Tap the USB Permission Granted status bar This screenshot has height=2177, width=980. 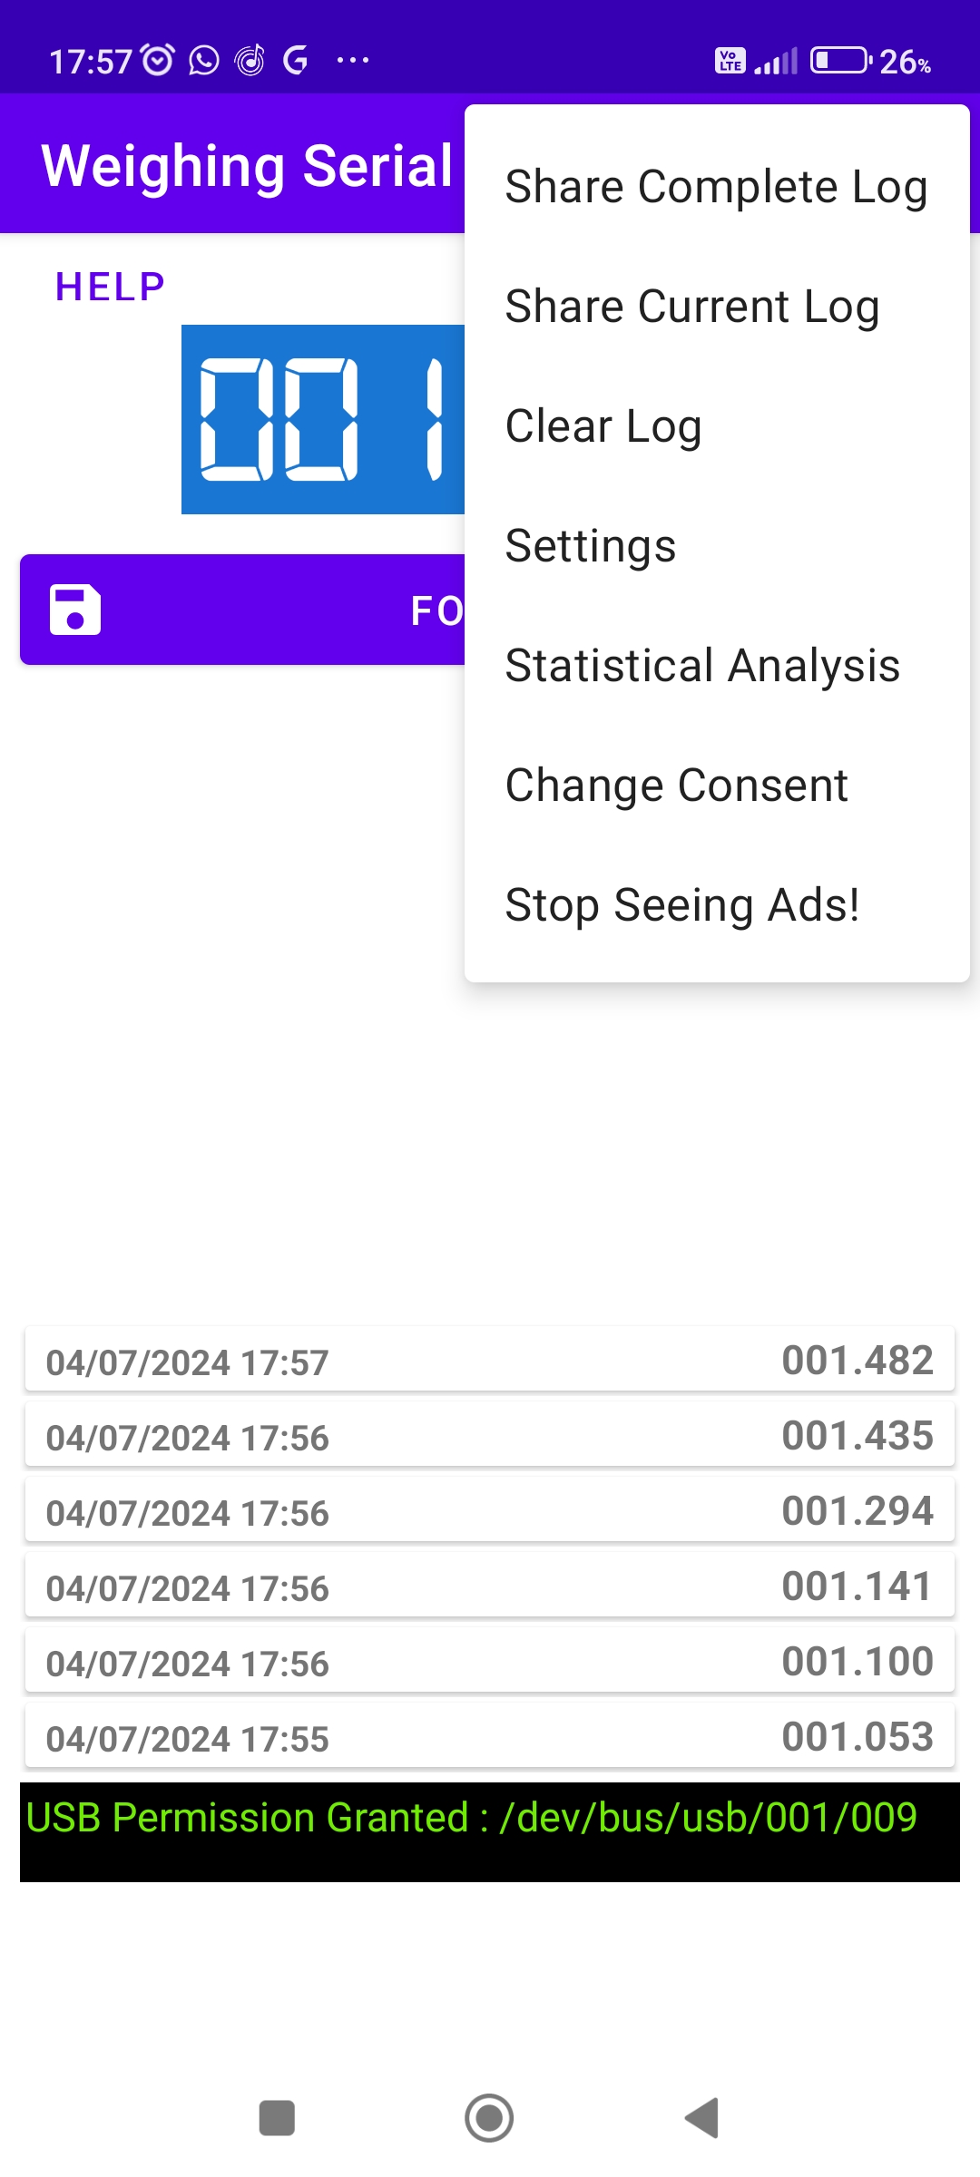[490, 1830]
